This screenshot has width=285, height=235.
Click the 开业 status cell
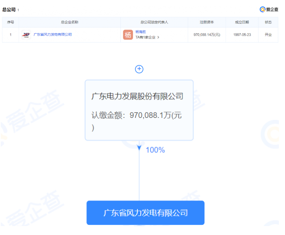268,35
